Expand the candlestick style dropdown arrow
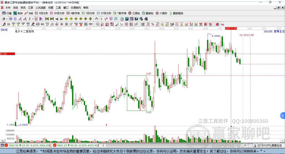 33,19
